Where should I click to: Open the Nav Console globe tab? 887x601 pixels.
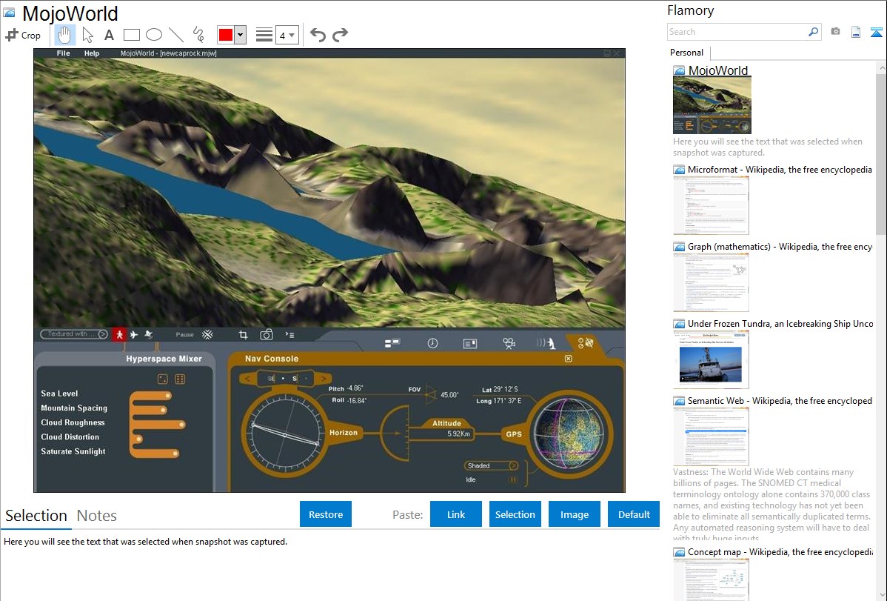[x=586, y=342]
